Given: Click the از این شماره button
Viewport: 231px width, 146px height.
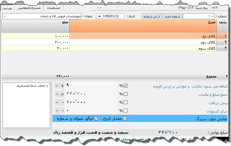Looking at the screenshot, I should (152, 16).
